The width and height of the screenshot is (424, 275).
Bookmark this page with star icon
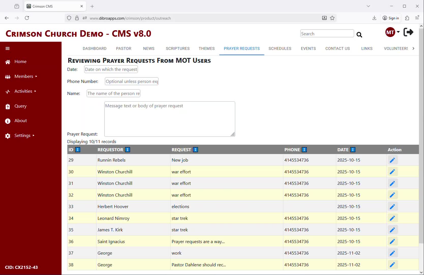(x=332, y=18)
